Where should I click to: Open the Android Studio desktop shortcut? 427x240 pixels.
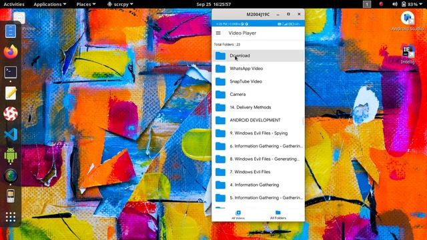point(408,21)
